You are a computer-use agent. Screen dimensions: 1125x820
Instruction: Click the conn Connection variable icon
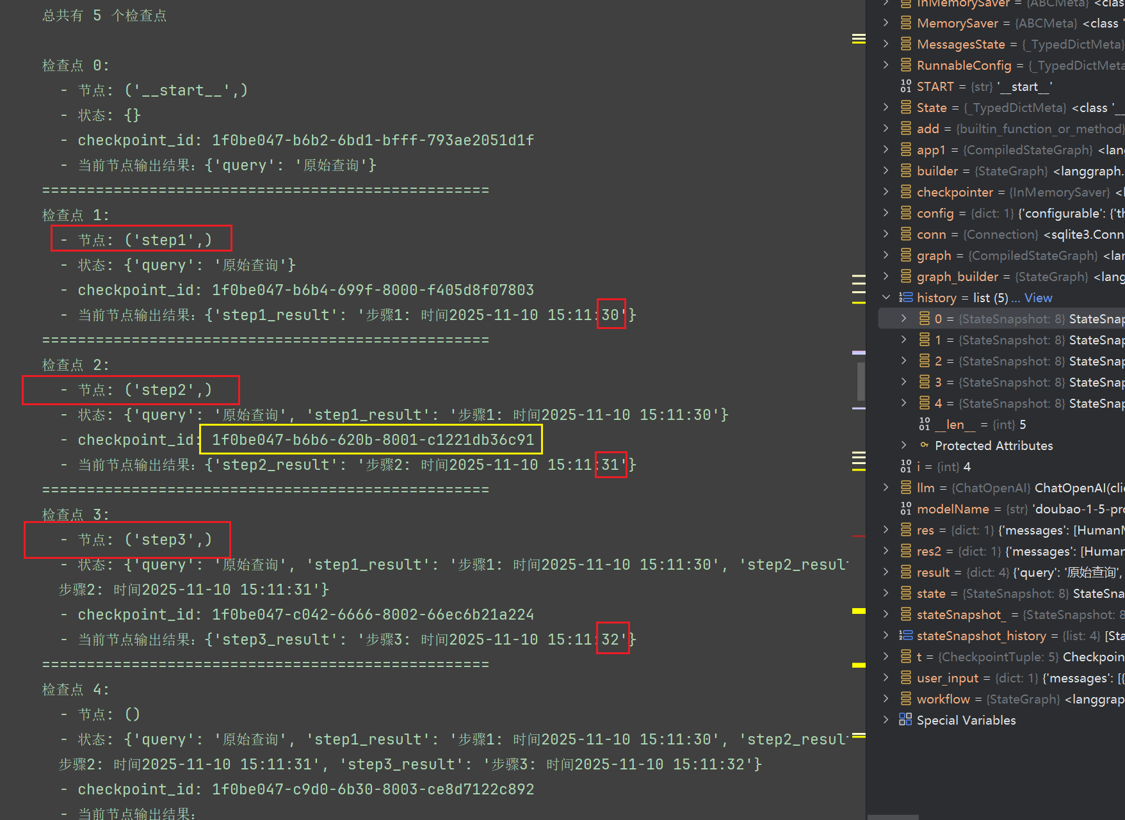[905, 234]
